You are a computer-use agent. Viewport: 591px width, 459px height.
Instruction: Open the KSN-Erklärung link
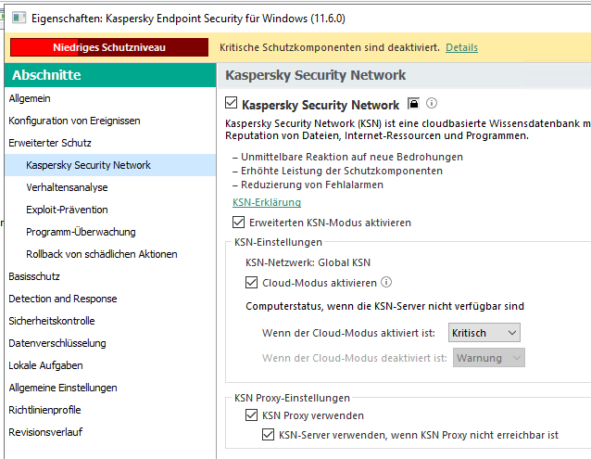coord(266,202)
